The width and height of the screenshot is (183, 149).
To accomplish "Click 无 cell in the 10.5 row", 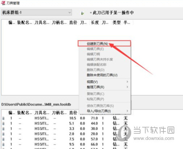I will 125,118.
